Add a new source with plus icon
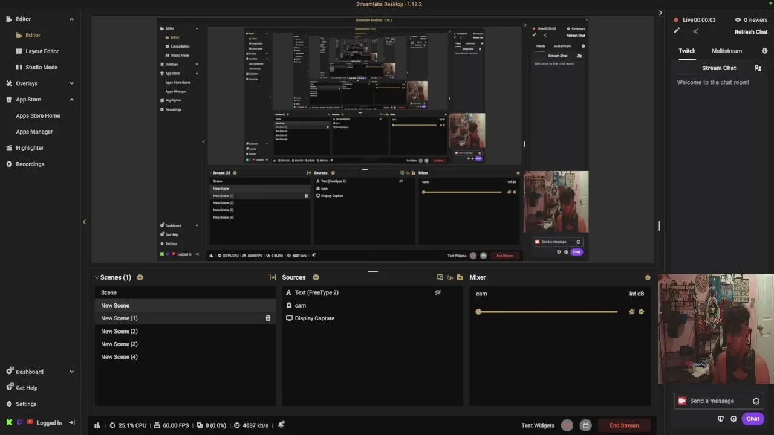 316,277
